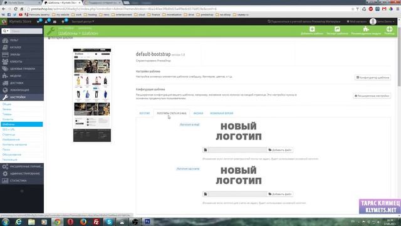The width and height of the screenshot is (401, 226).
Task: Open the Статистика menu in sidebar
Action: 22,181
